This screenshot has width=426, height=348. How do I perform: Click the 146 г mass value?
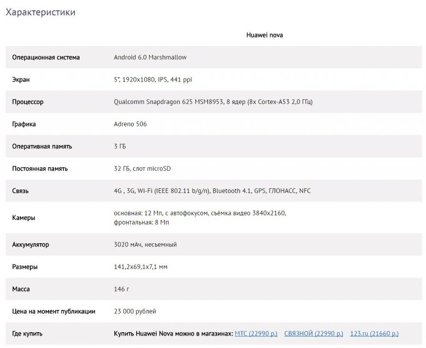click(121, 289)
